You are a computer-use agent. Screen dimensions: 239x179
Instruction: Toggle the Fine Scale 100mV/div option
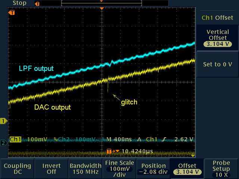(x=119, y=169)
